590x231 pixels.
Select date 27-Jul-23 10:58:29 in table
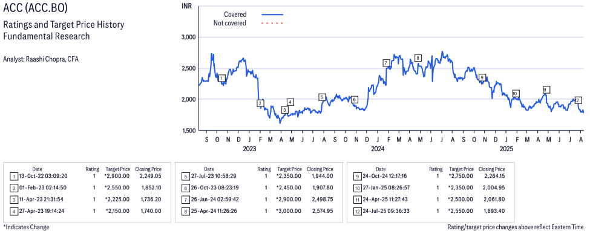[214, 176]
